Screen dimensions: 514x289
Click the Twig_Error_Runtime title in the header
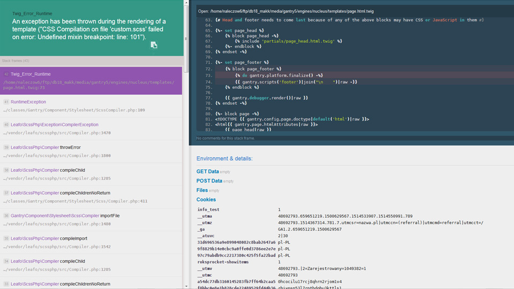pyautogui.click(x=32, y=14)
